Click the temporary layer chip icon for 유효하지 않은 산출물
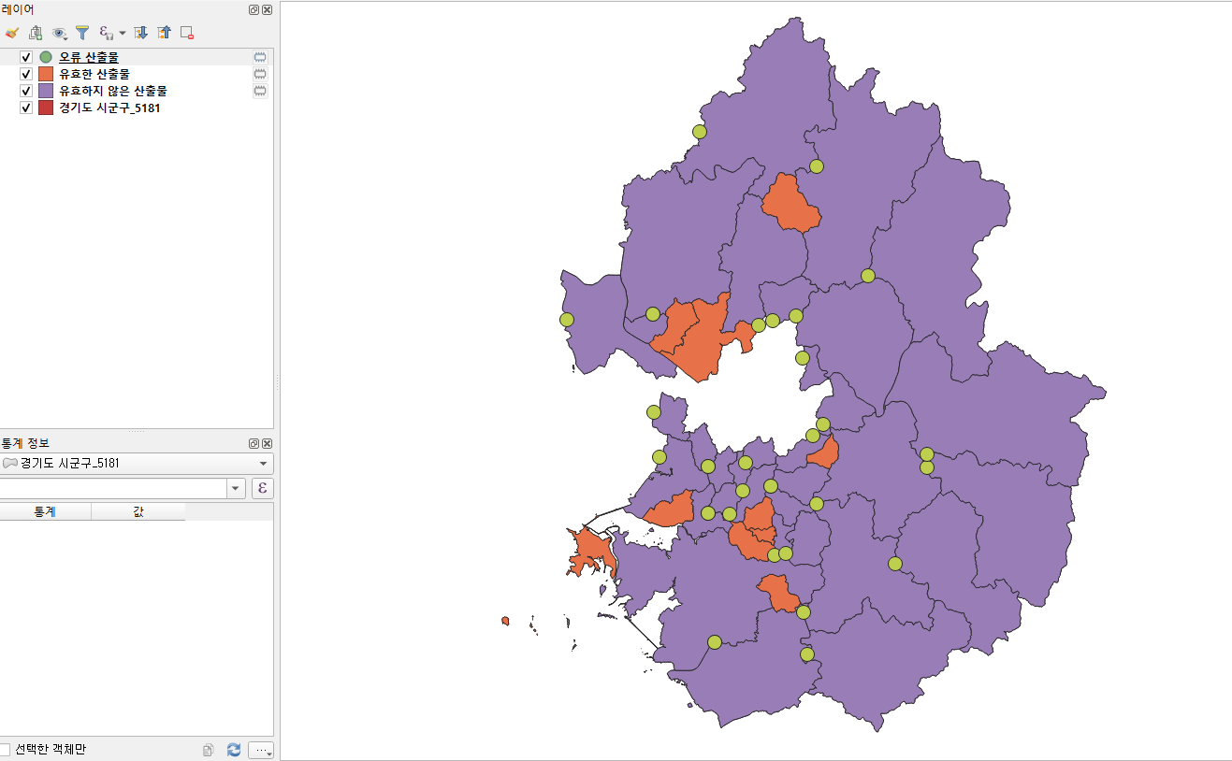Screen dimensions: 1232x761 pos(260,91)
